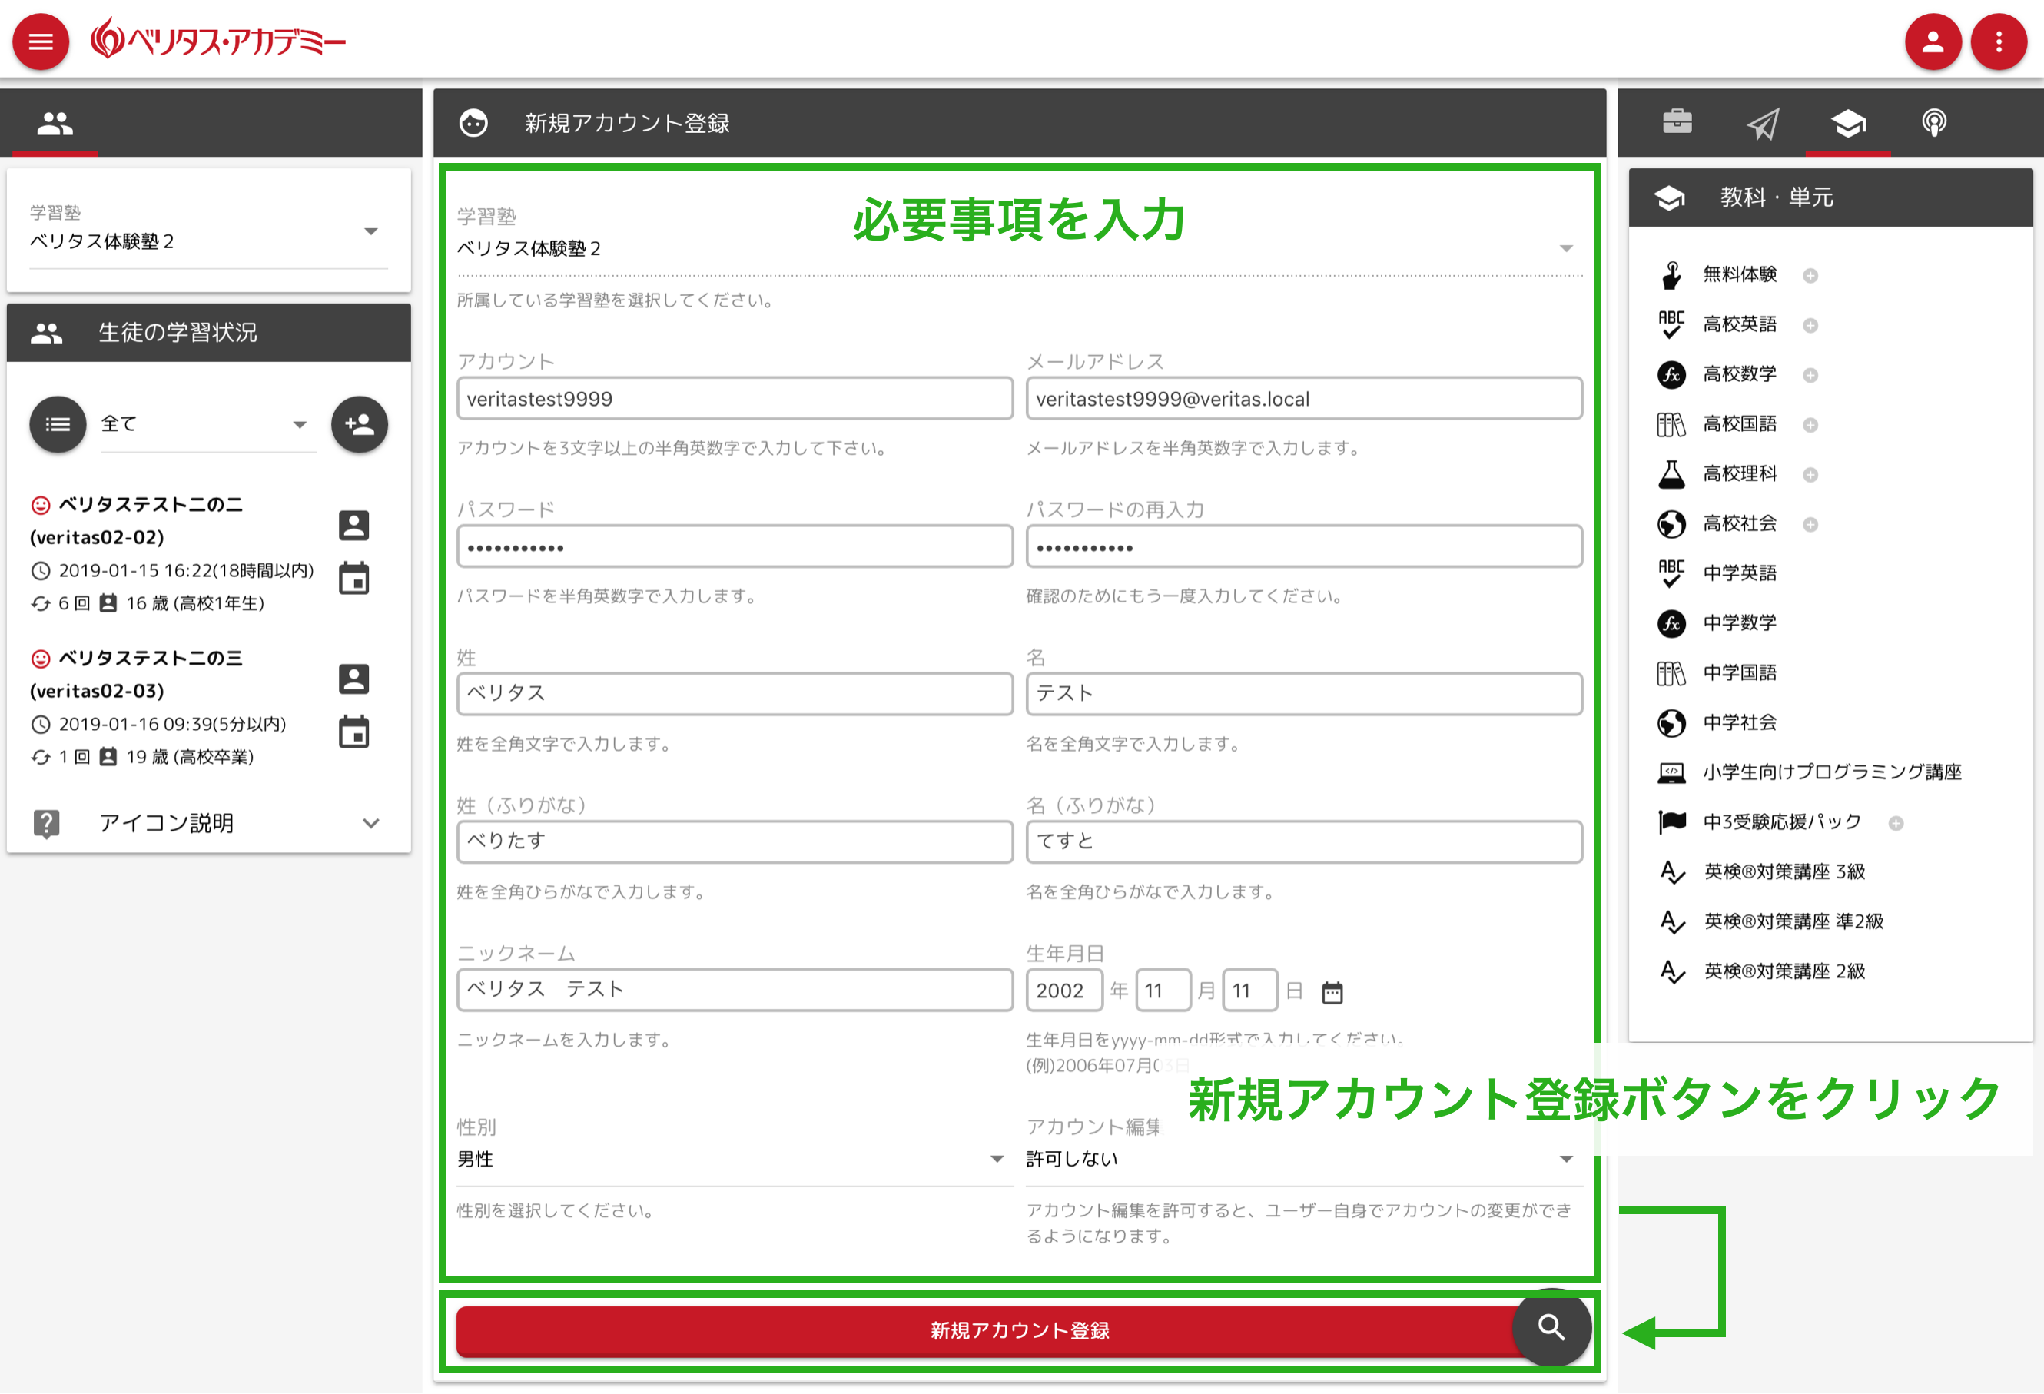Open the three-dot more options button
The height and width of the screenshot is (1394, 2044).
click(x=1998, y=41)
